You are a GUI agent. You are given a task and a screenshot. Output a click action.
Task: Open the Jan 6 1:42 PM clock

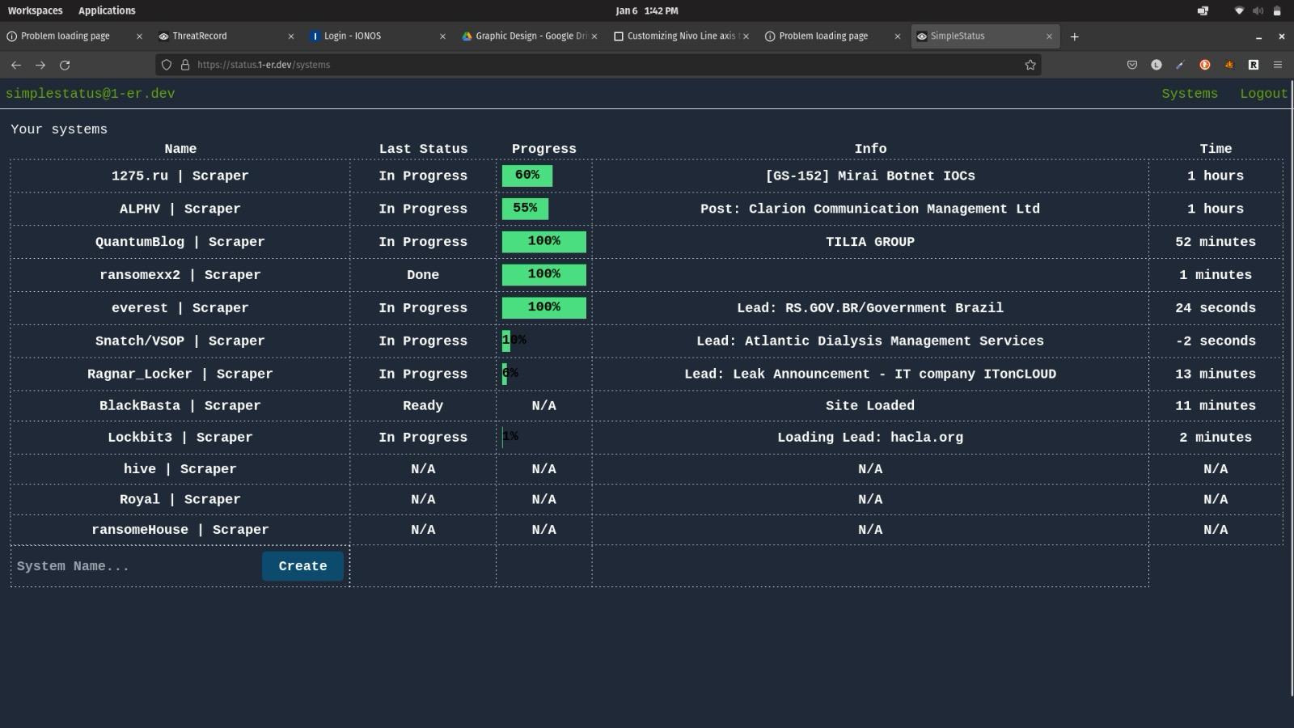click(646, 11)
